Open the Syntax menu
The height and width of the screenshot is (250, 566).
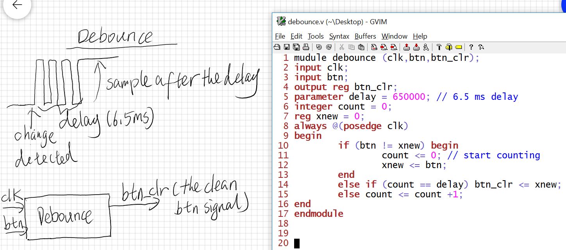(x=339, y=36)
